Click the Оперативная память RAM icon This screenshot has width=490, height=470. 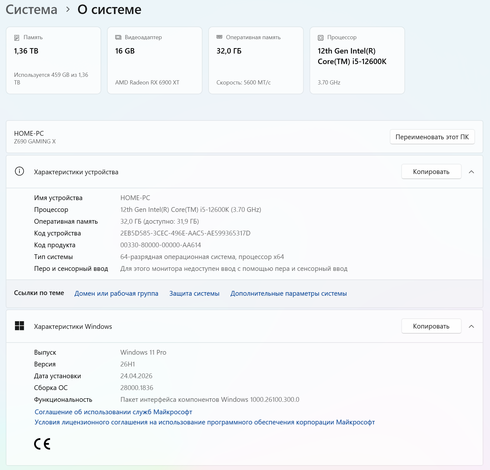click(219, 37)
